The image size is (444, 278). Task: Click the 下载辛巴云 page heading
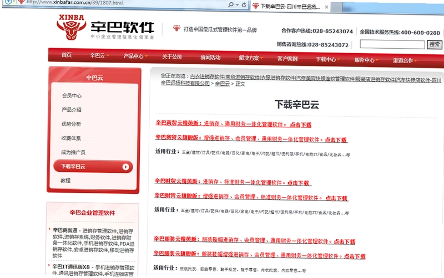pos(297,105)
